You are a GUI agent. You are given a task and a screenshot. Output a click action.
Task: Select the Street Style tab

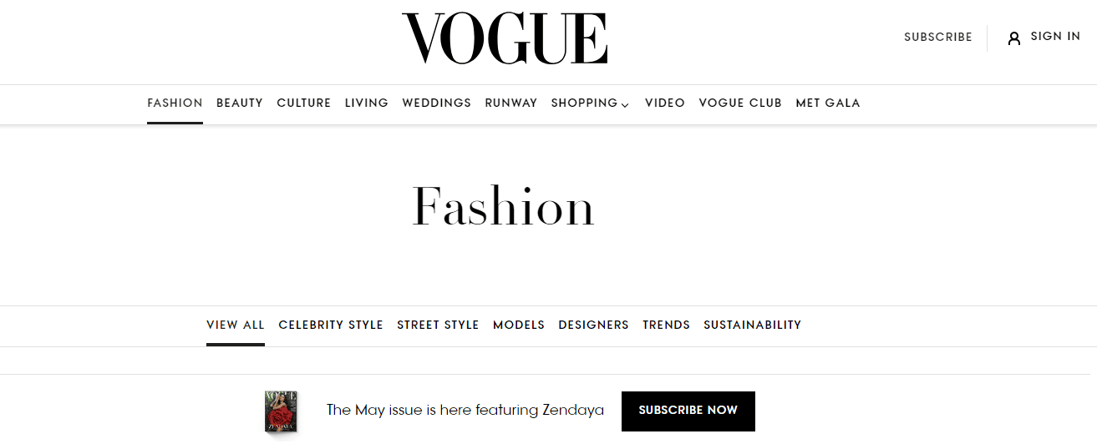[x=438, y=325]
